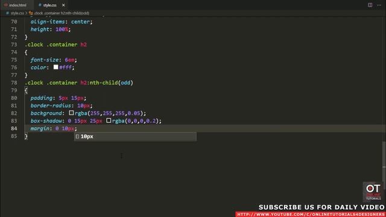Viewport: 386px width, 217px height.
Task: Open the background rgba color swatch
Action: point(71,113)
